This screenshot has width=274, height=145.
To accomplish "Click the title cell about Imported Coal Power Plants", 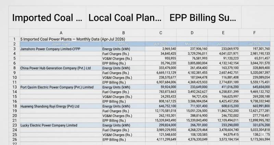I will click(x=73, y=39).
